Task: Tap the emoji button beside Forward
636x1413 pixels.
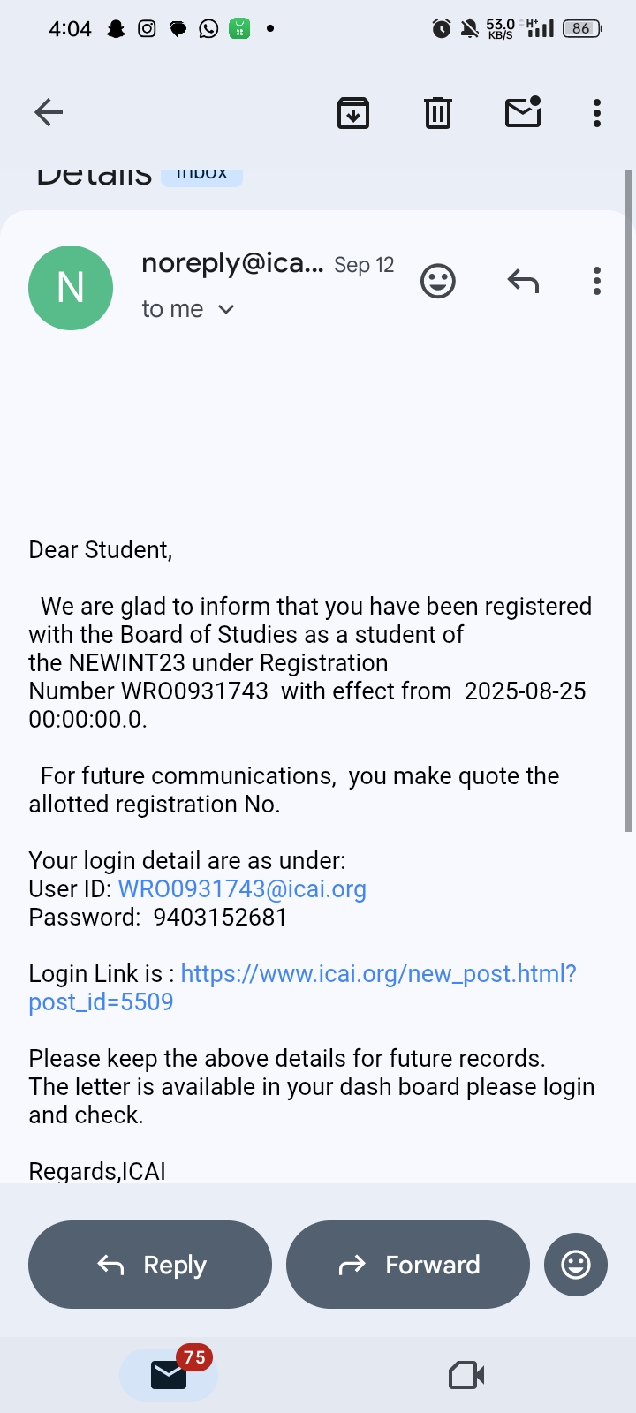Action: [x=576, y=1265]
